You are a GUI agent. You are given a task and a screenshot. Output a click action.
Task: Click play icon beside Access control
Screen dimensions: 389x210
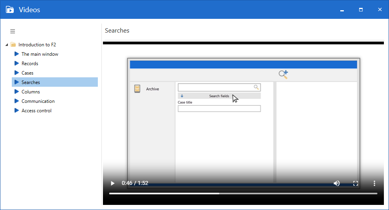coord(17,111)
